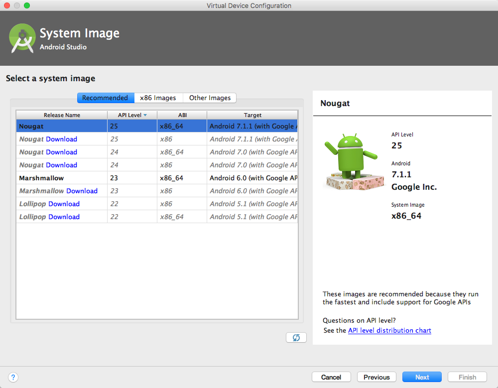498x388 pixels.
Task: Download Nougat API 25 x86 image
Action: [62, 139]
